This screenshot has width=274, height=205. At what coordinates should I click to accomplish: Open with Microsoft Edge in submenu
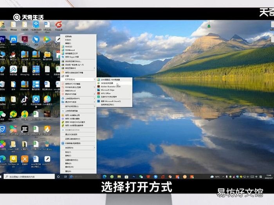[x=114, y=90]
